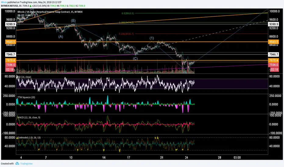284x167 pixels.
Task: Select the BITMEX:XBTUSD symbol text
Action: click(9, 6)
